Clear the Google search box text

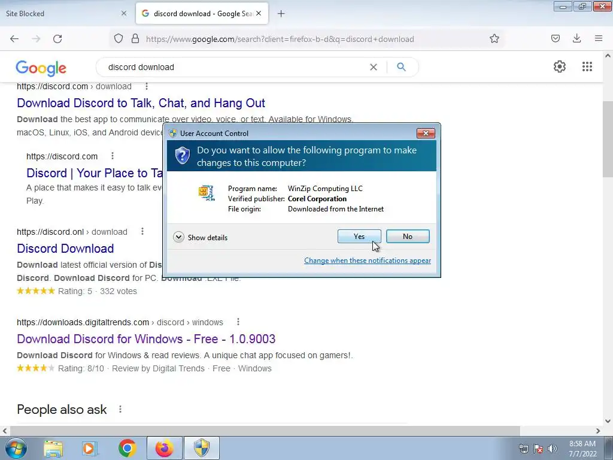[374, 67]
